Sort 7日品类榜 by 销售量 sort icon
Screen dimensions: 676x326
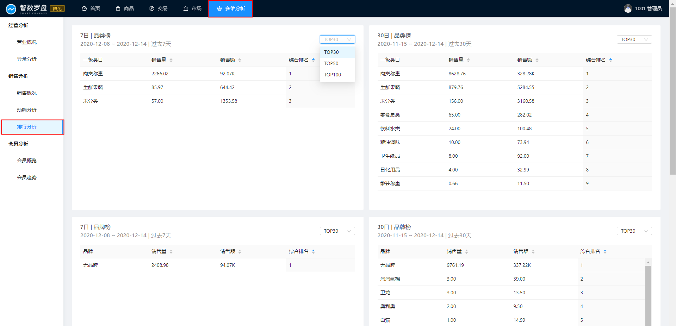[171, 60]
